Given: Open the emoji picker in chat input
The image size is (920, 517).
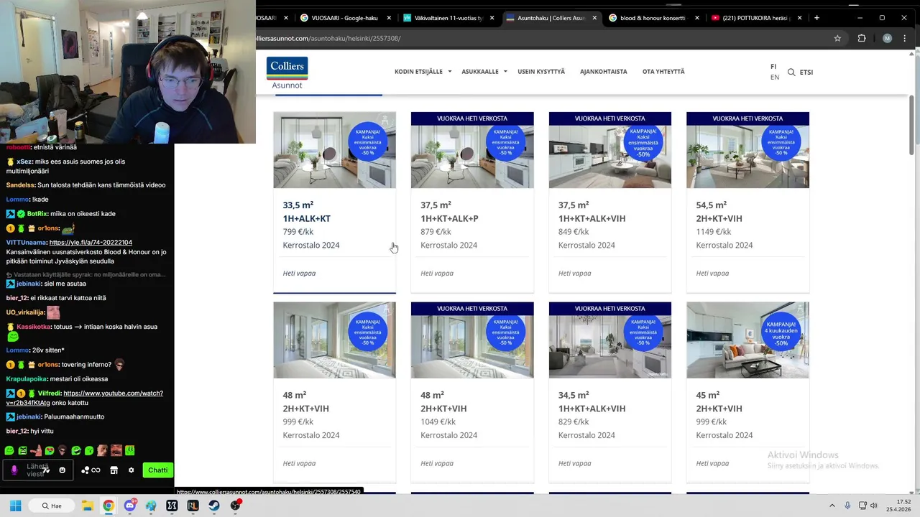Looking at the screenshot, I should pyautogui.click(x=62, y=470).
